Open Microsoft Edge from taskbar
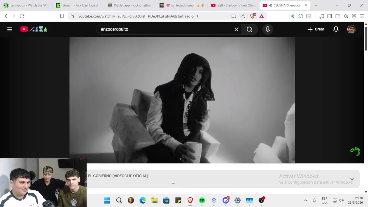The width and height of the screenshot is (368, 207). coord(143,200)
